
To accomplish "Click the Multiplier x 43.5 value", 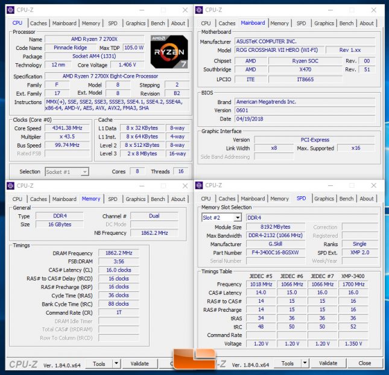I will coord(67,137).
